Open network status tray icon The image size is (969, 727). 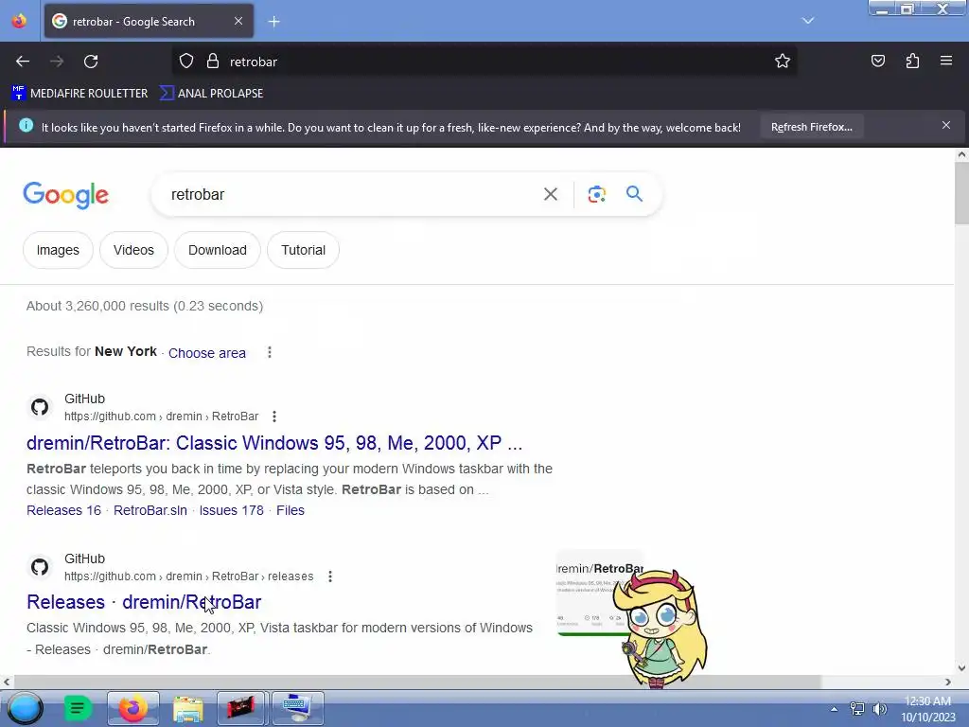[857, 709]
